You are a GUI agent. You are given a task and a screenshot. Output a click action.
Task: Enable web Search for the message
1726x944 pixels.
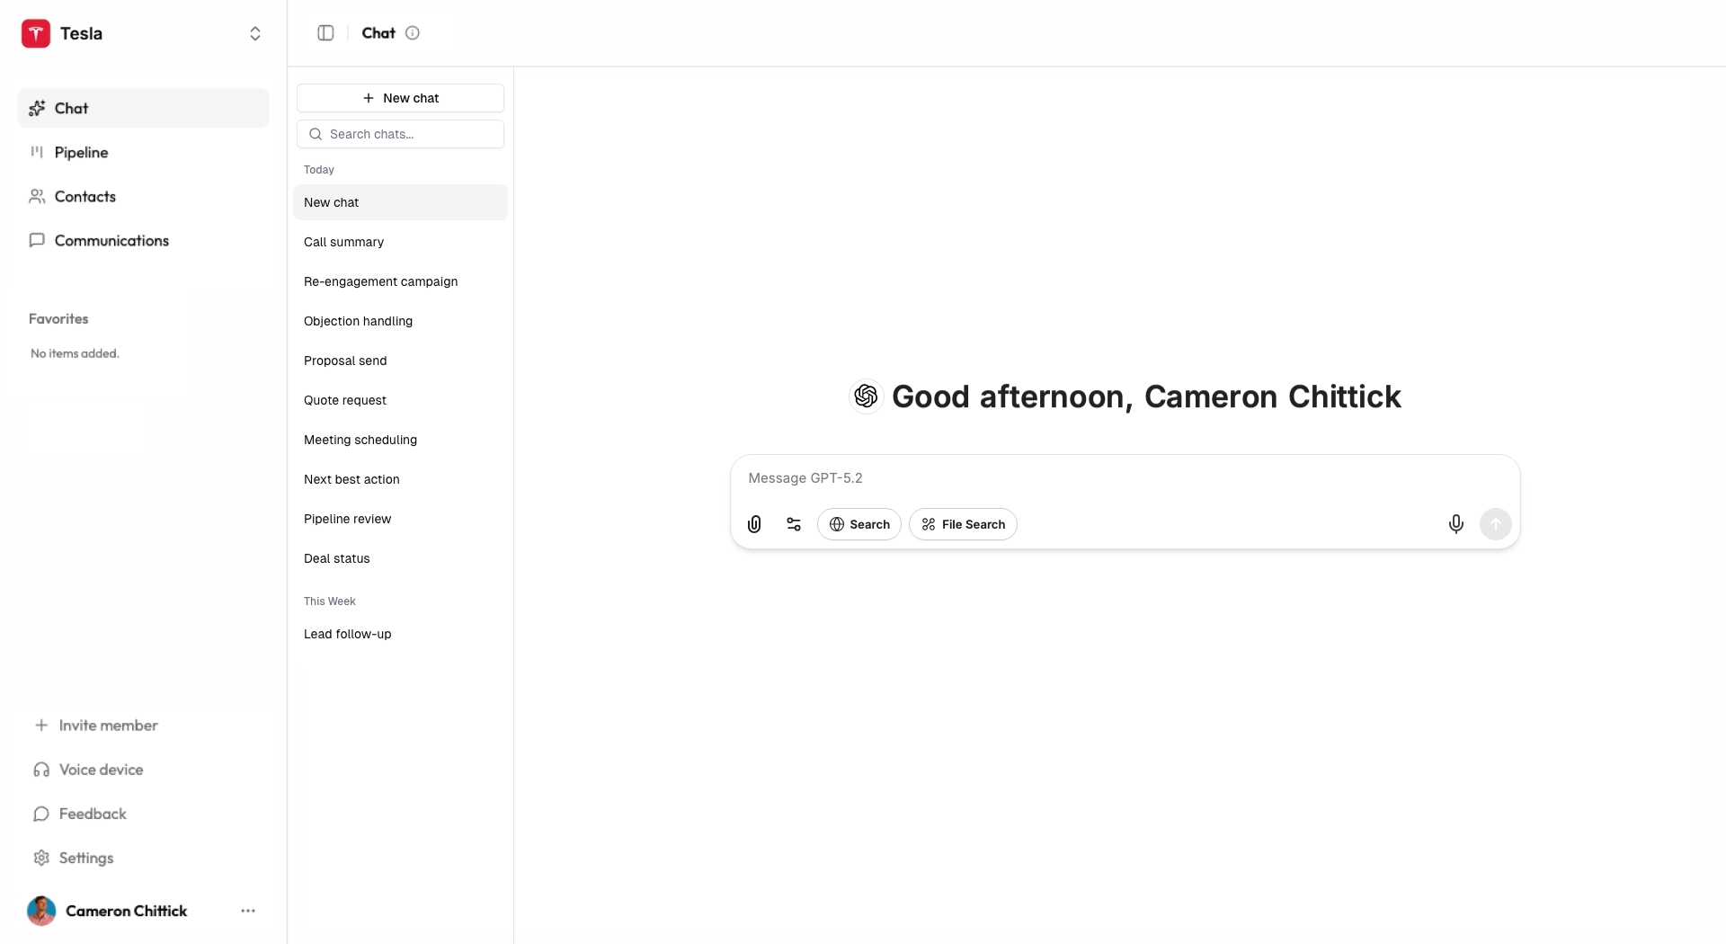pyautogui.click(x=859, y=524)
